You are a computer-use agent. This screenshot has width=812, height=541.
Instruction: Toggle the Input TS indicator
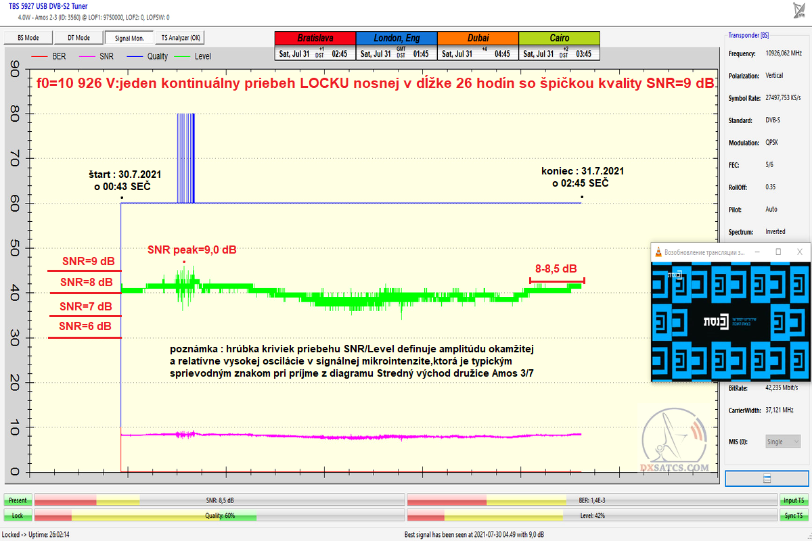pos(793,500)
